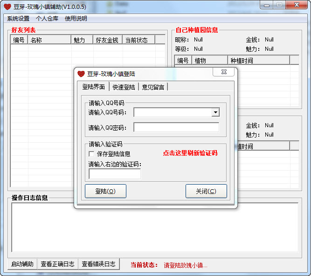Open the 使用说明 menu

pyautogui.click(x=76, y=19)
